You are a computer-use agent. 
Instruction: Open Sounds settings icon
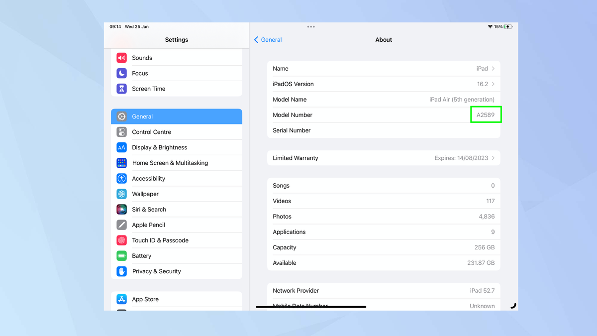121,57
